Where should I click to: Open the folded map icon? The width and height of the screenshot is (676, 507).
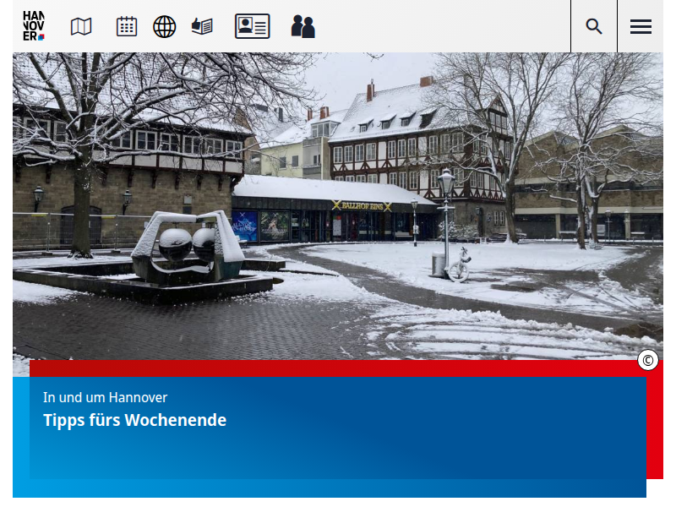coord(81,26)
